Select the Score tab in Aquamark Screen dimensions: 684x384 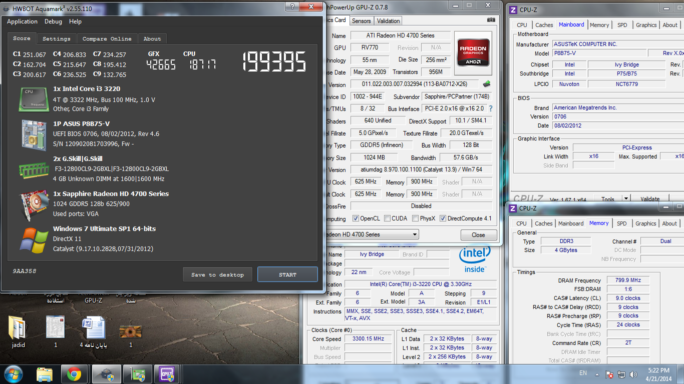click(22, 38)
